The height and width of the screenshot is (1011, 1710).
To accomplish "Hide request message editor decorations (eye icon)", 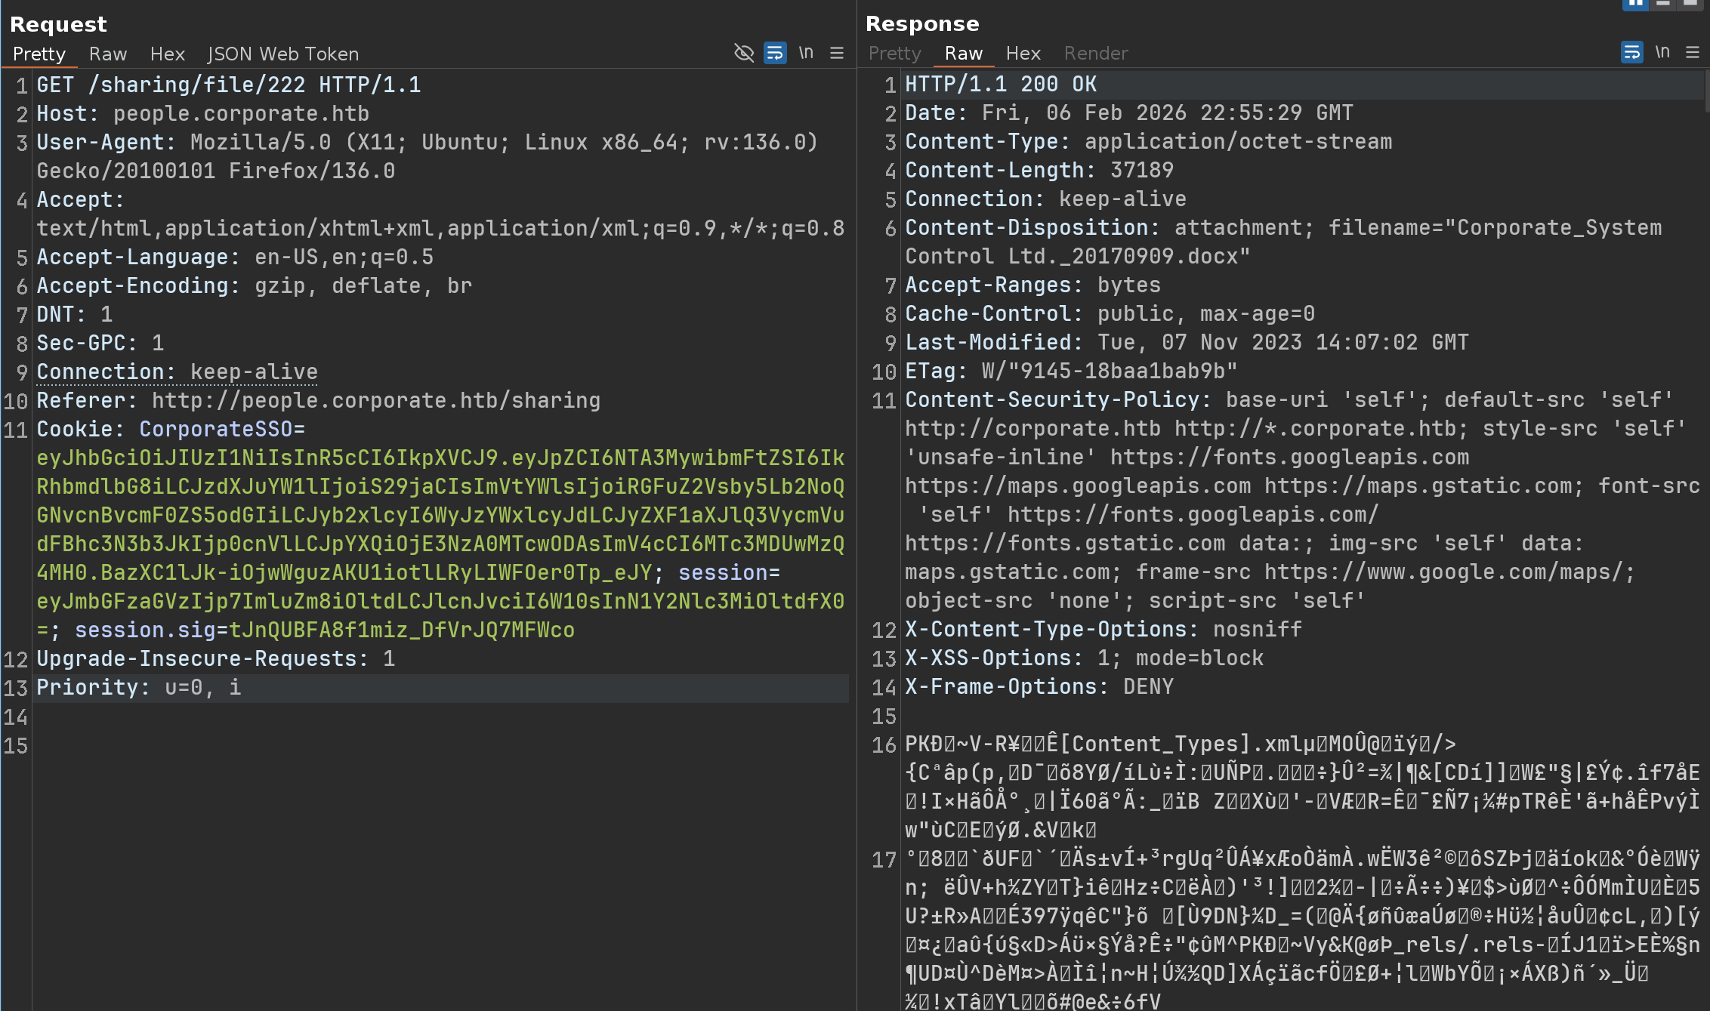I will (x=744, y=53).
